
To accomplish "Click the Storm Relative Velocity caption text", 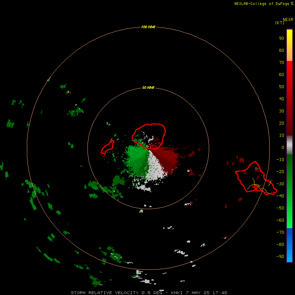I will (x=149, y=293).
